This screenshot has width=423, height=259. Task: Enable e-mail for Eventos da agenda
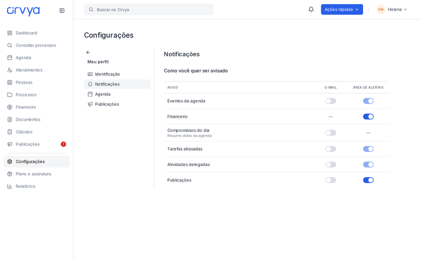tap(330, 101)
